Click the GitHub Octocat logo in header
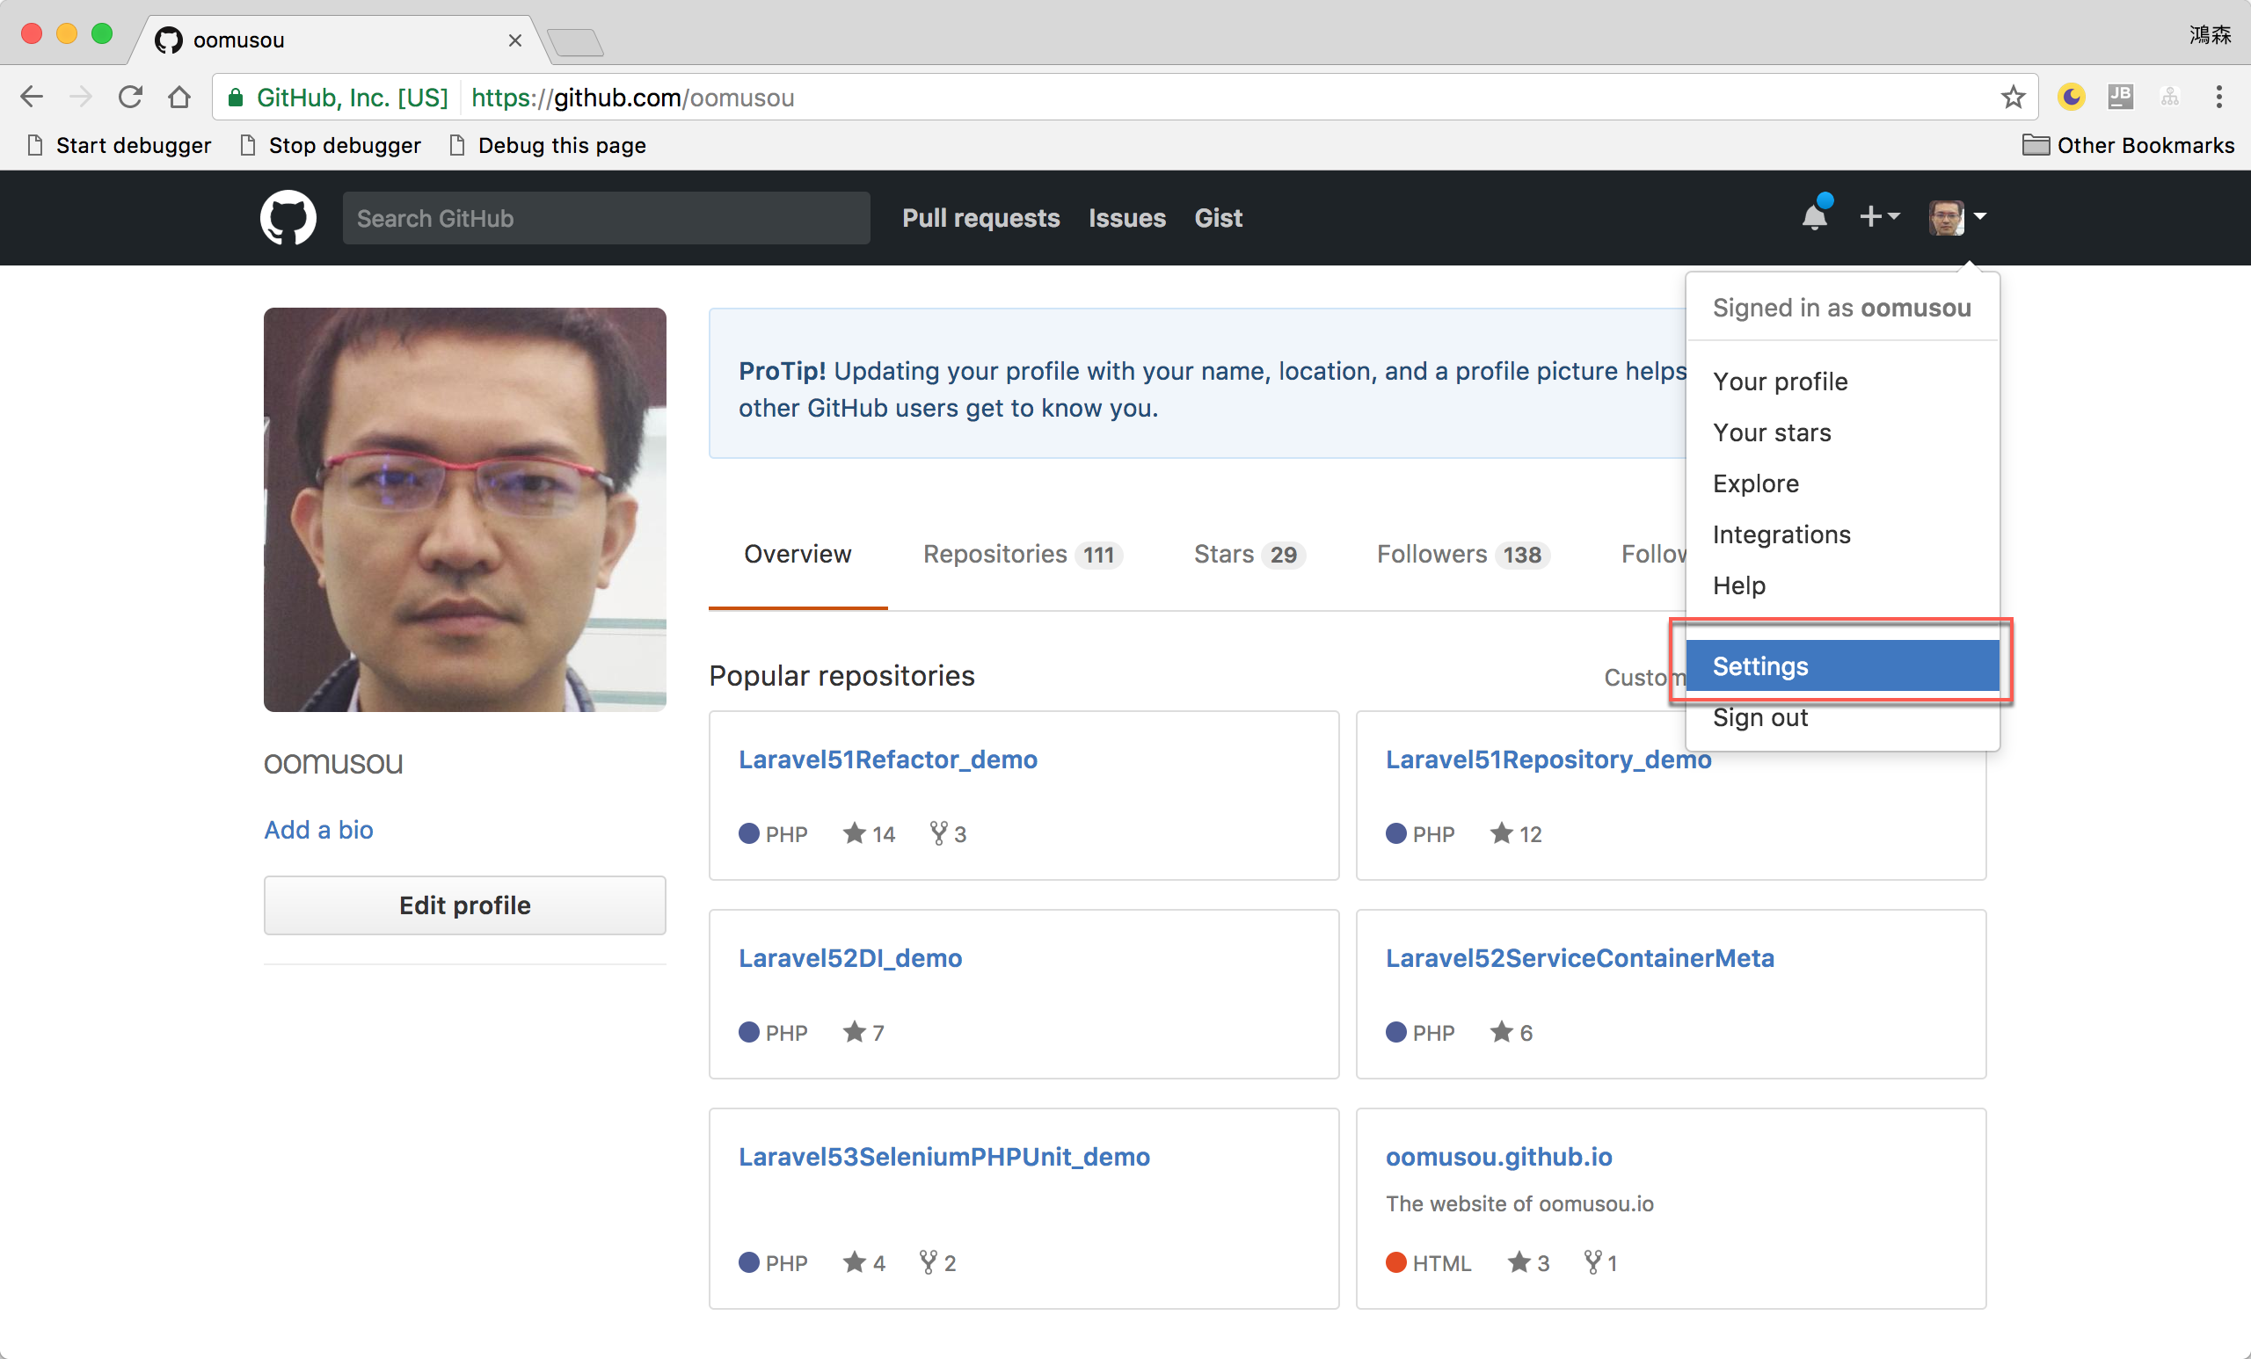 (288, 217)
